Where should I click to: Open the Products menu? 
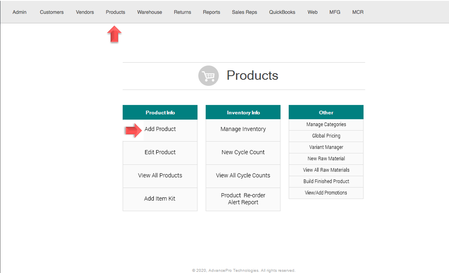115,12
